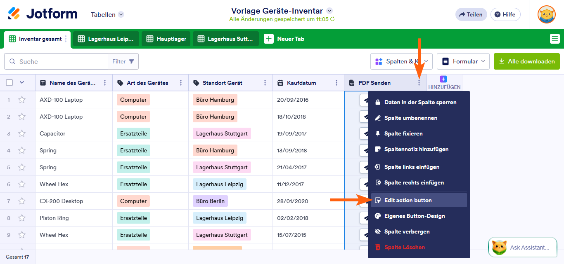564x264 pixels.
Task: Open options for Kaufdatum column
Action: (x=337, y=83)
